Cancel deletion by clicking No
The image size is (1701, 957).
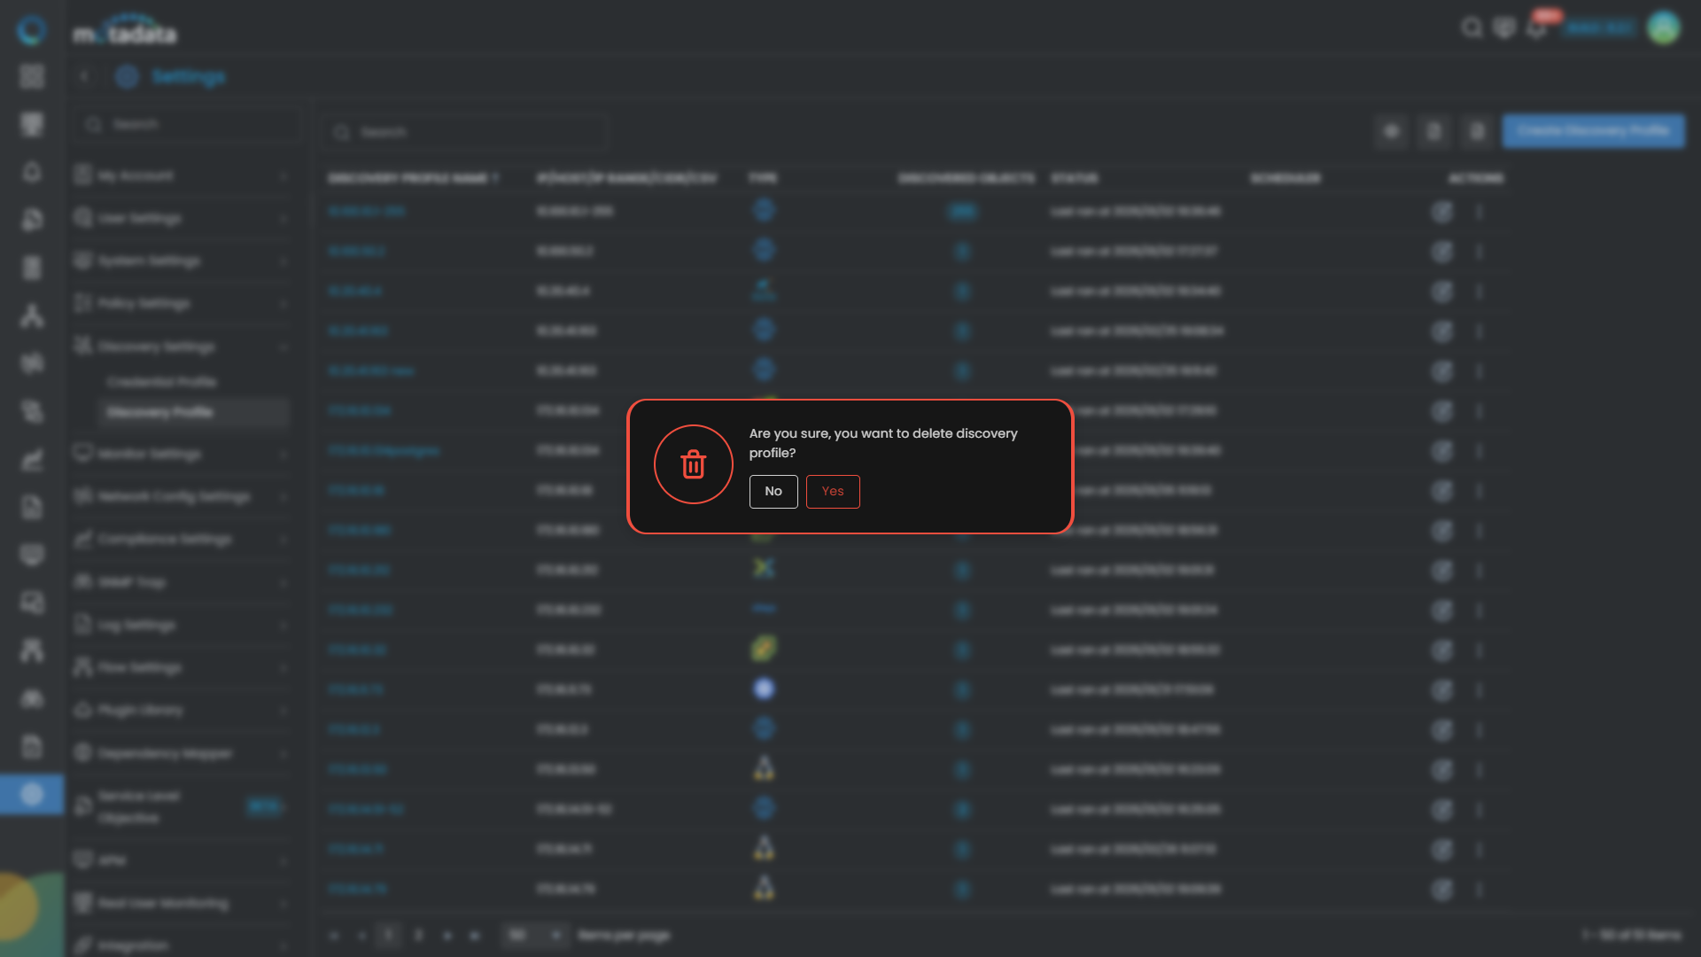pos(773,491)
